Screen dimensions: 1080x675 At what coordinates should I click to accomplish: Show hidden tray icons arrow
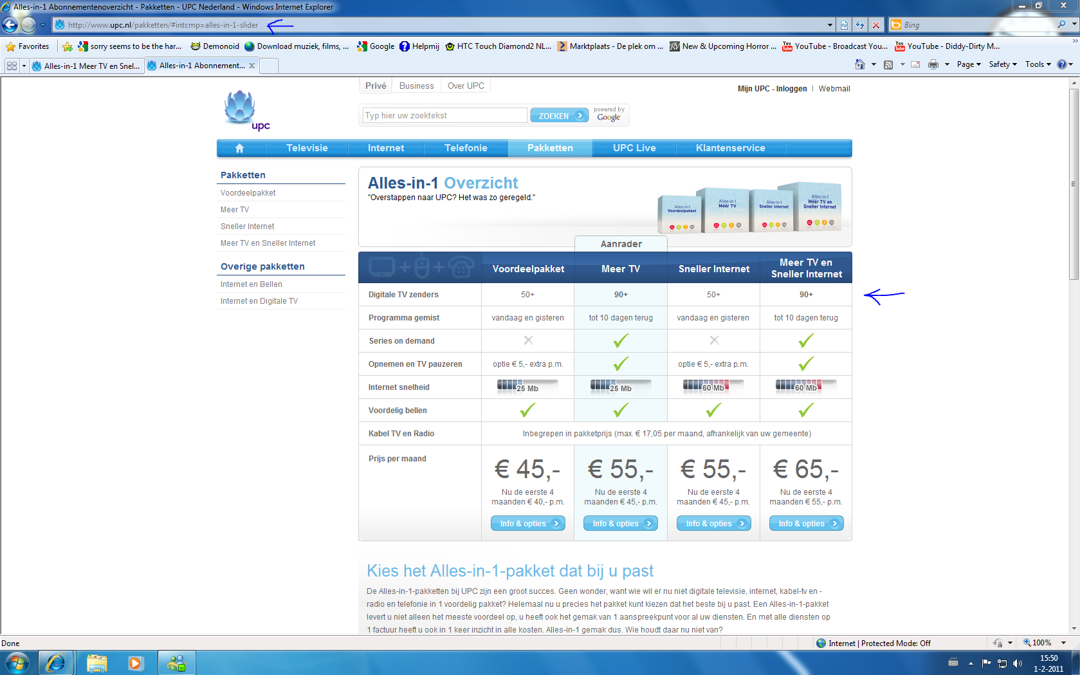coord(970,663)
